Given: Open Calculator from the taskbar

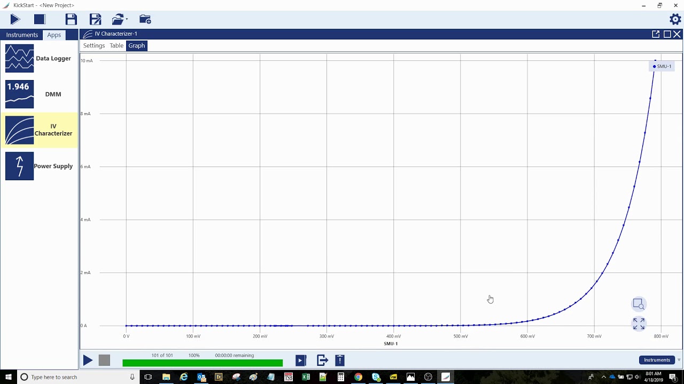Looking at the screenshot, I should point(340,377).
